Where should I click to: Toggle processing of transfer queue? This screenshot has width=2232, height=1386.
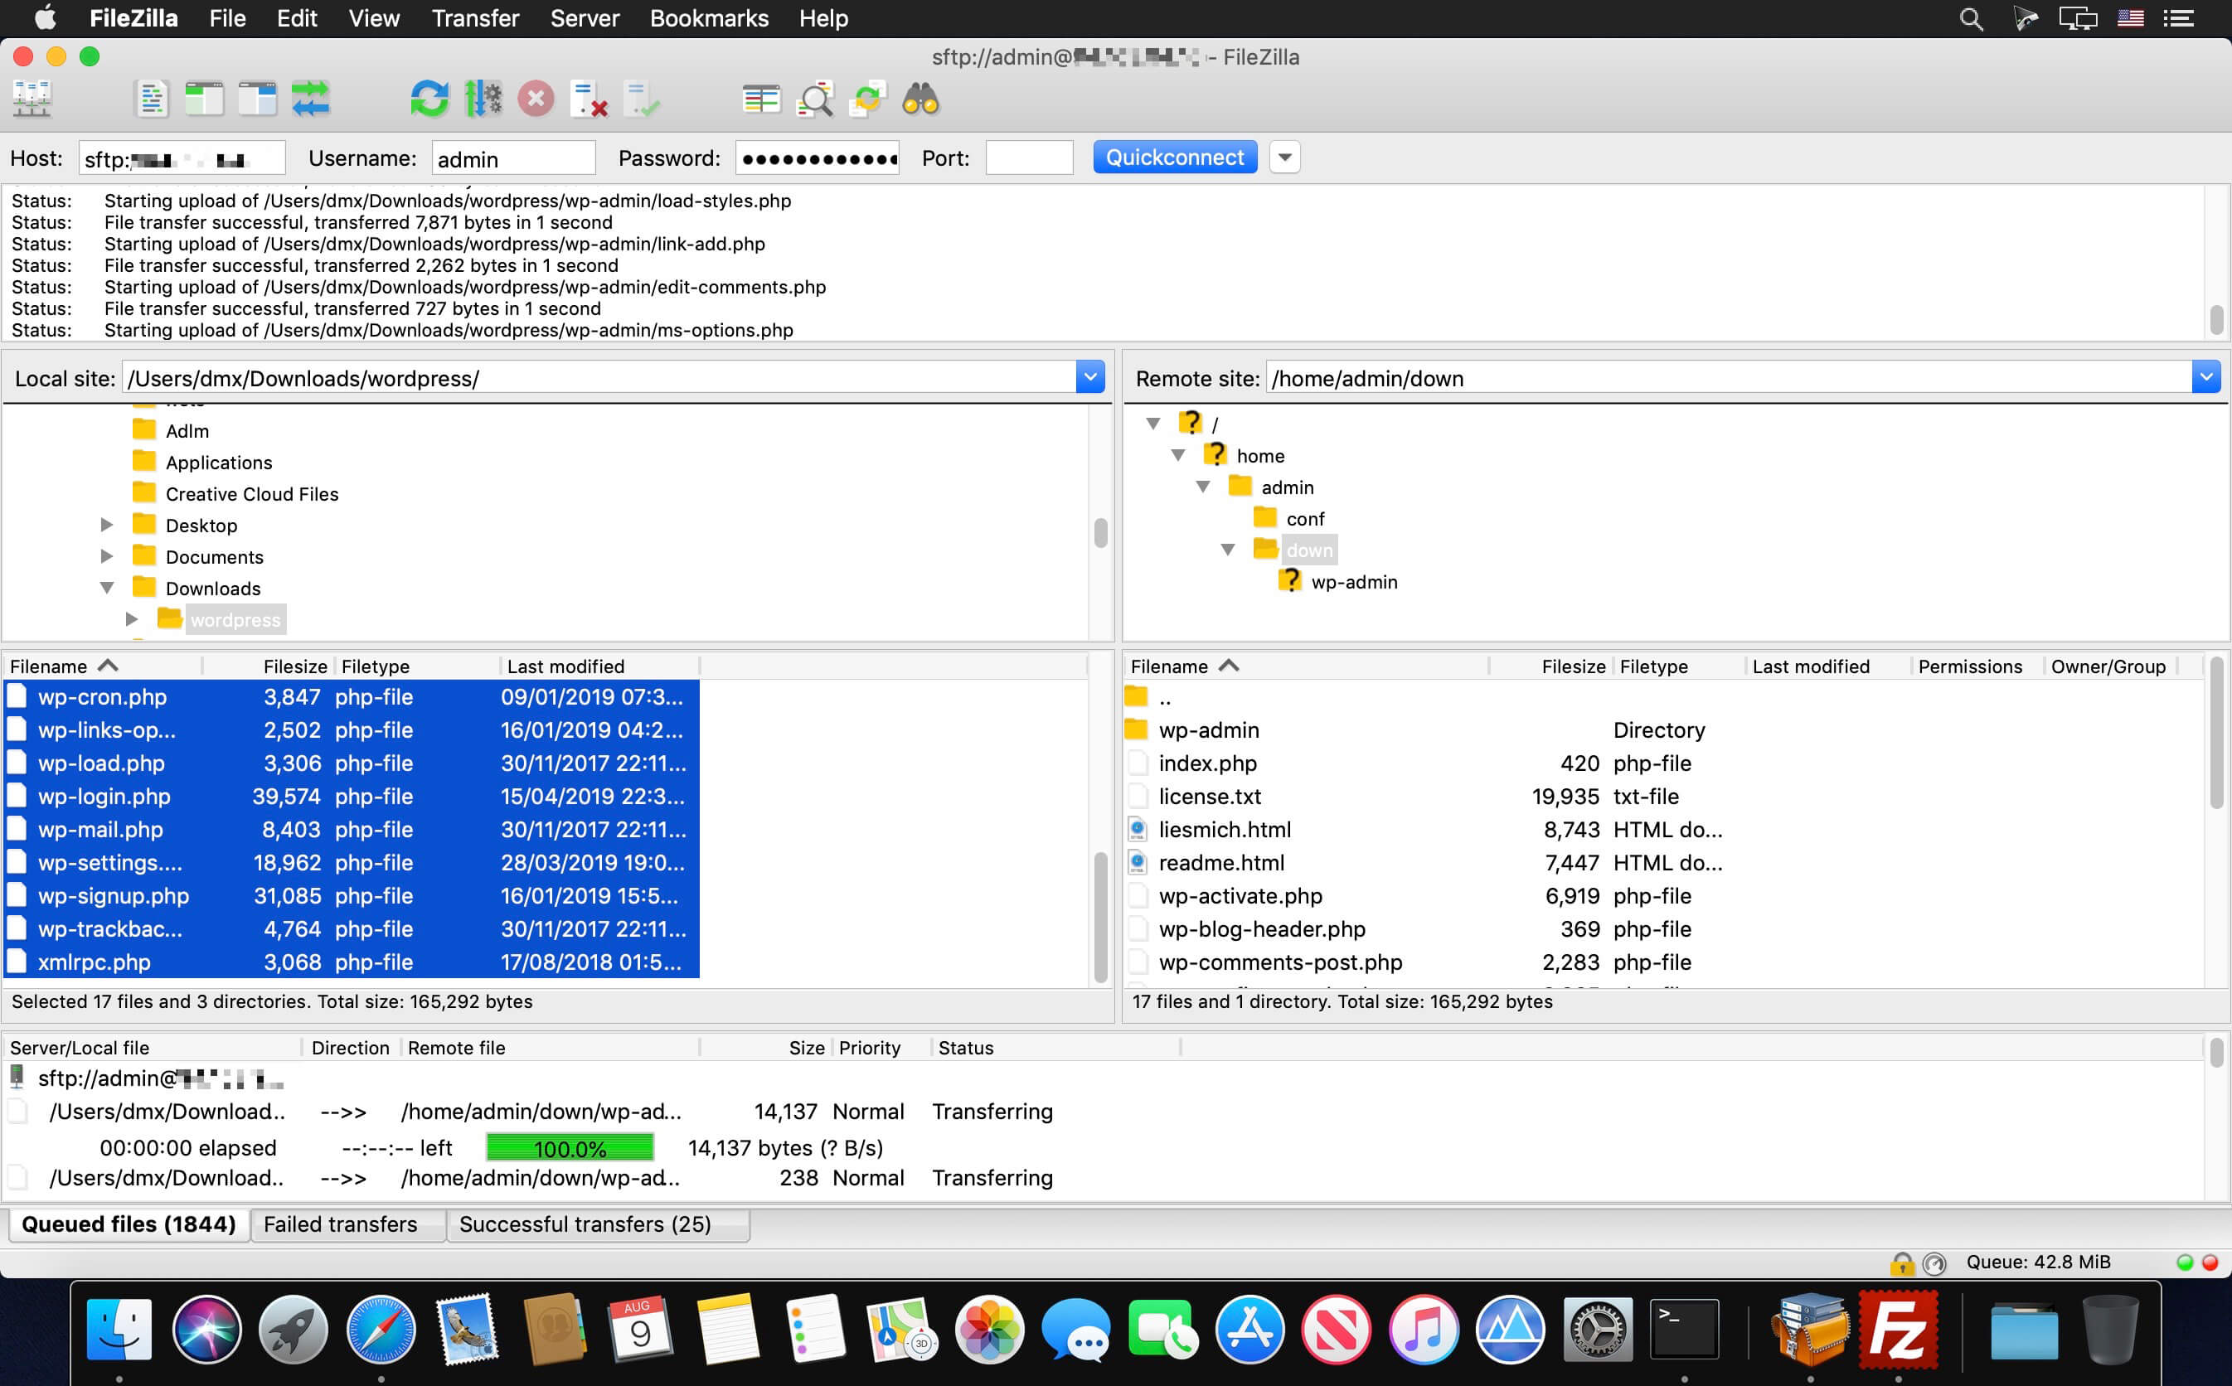click(x=483, y=99)
